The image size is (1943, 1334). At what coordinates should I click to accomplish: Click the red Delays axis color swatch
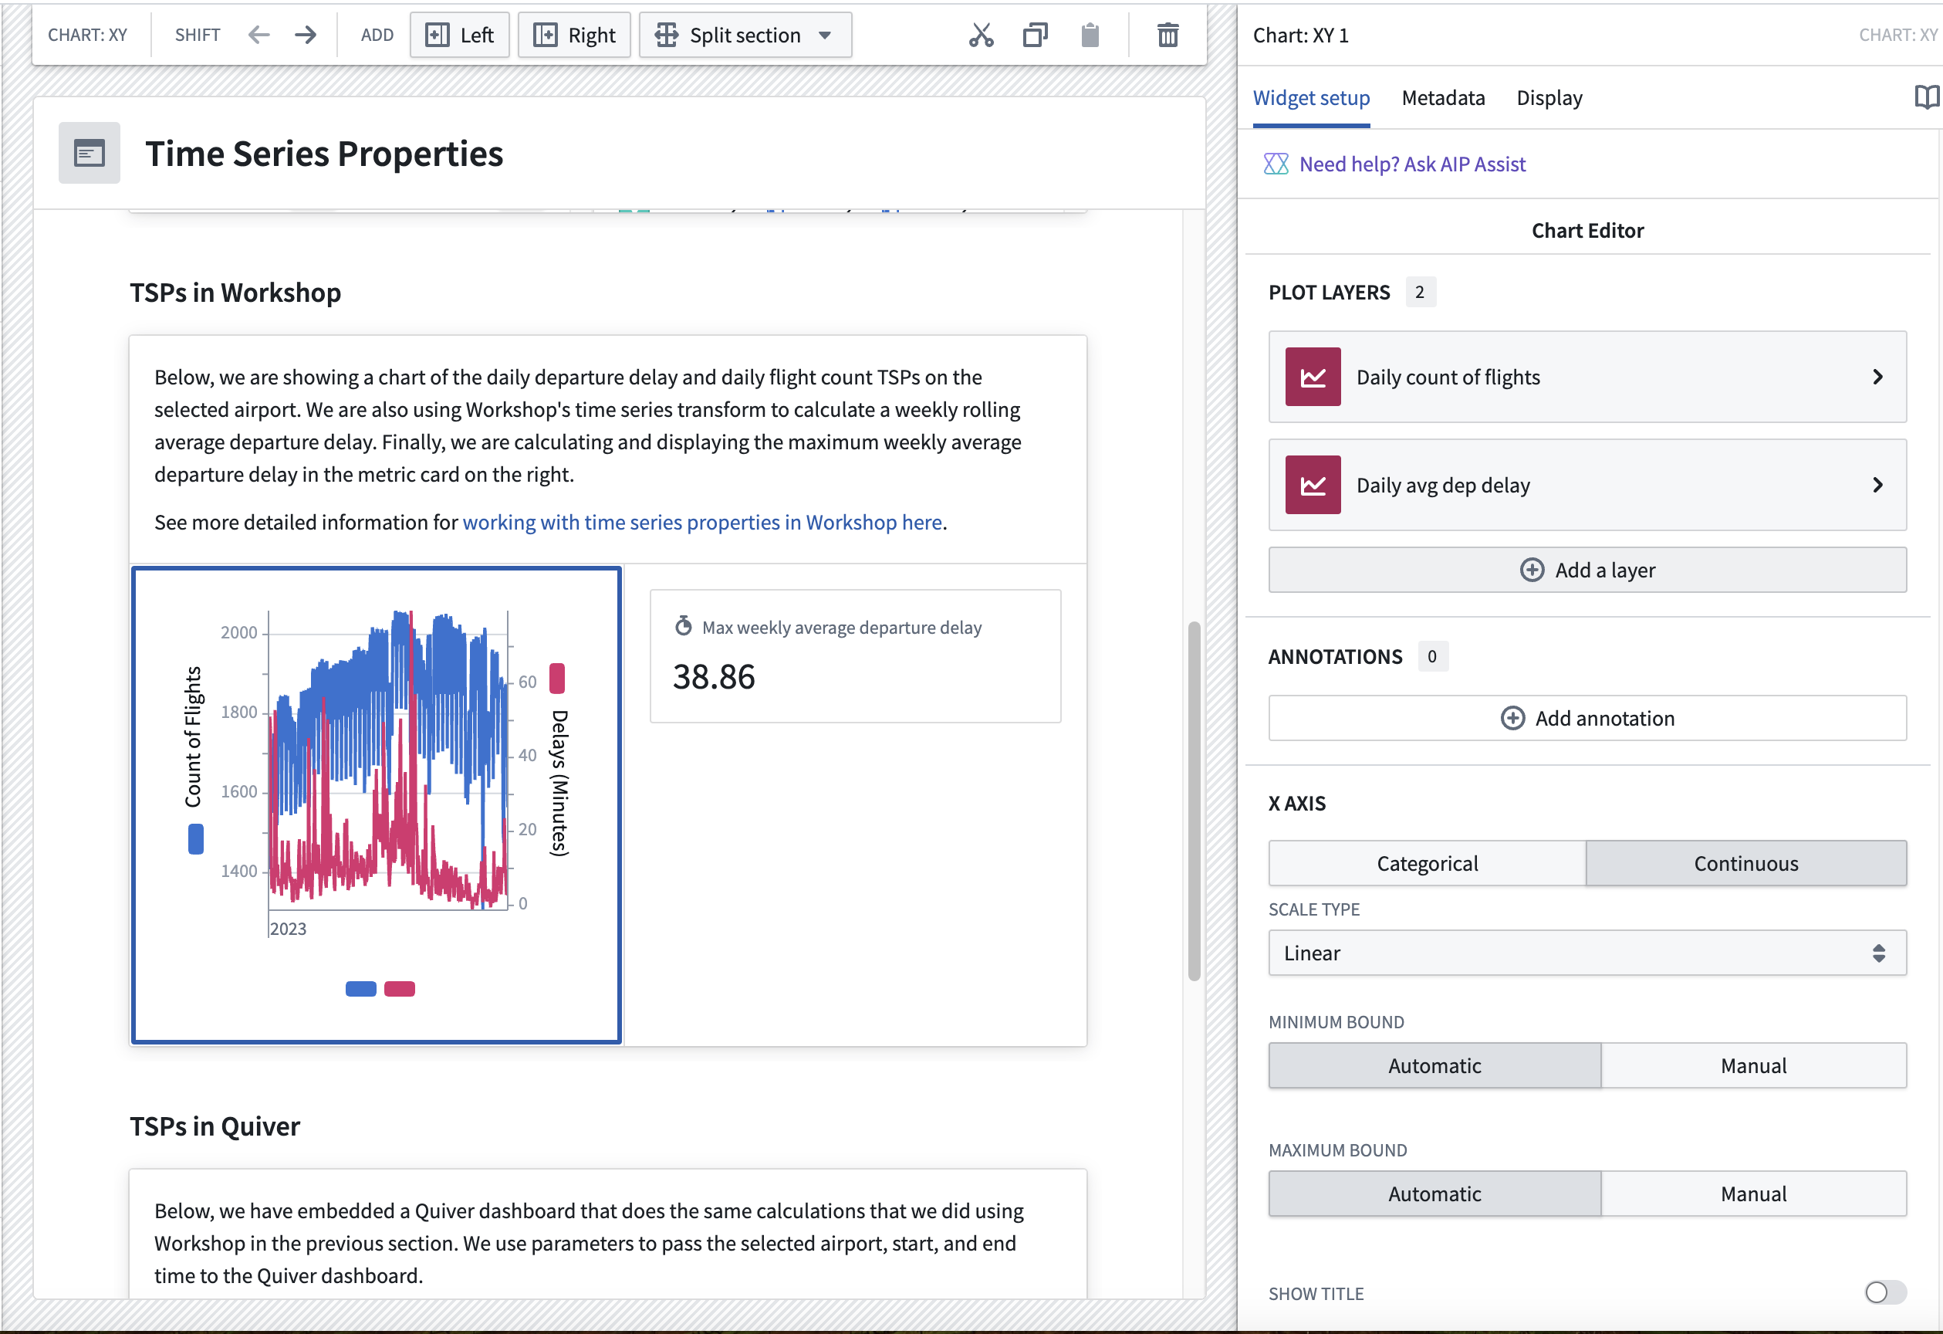pyautogui.click(x=557, y=679)
